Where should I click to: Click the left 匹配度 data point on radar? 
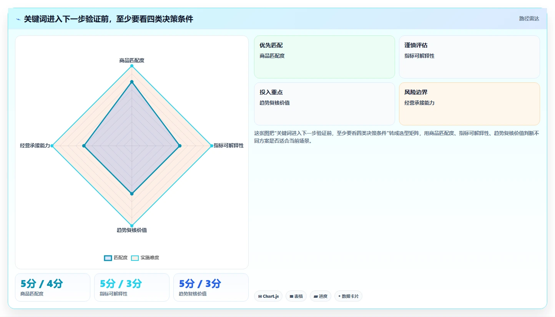click(84, 146)
